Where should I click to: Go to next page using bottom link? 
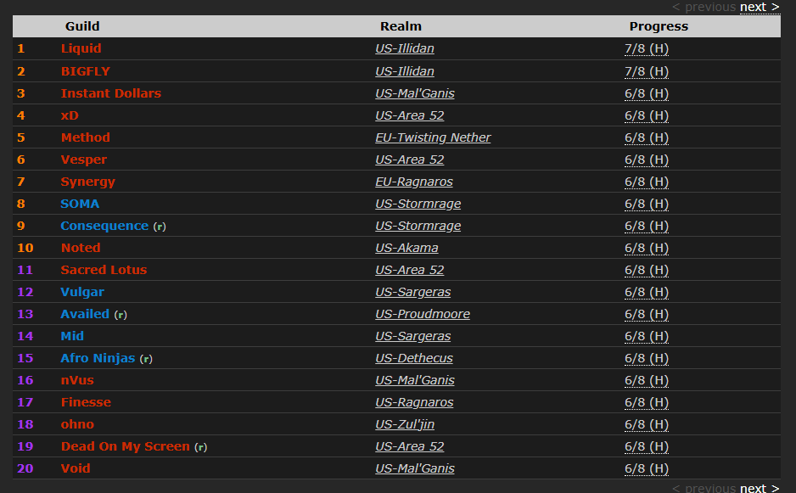[x=760, y=488]
